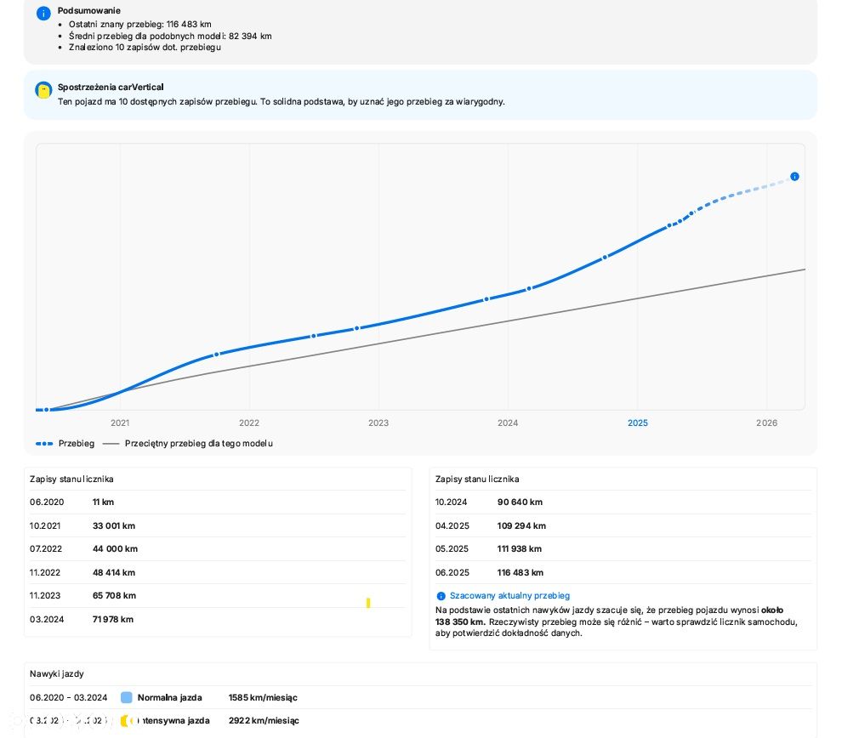The width and height of the screenshot is (842, 738).
Task: Click the 11.2022 record date
Action: tap(44, 573)
